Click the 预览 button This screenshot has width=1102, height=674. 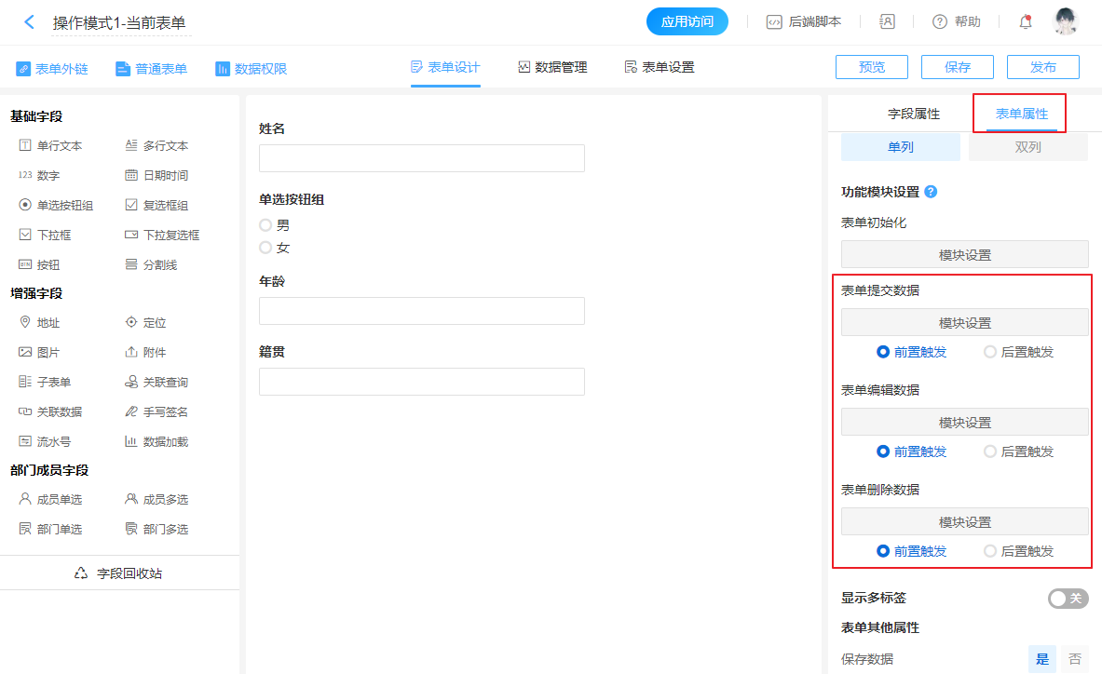pos(872,67)
